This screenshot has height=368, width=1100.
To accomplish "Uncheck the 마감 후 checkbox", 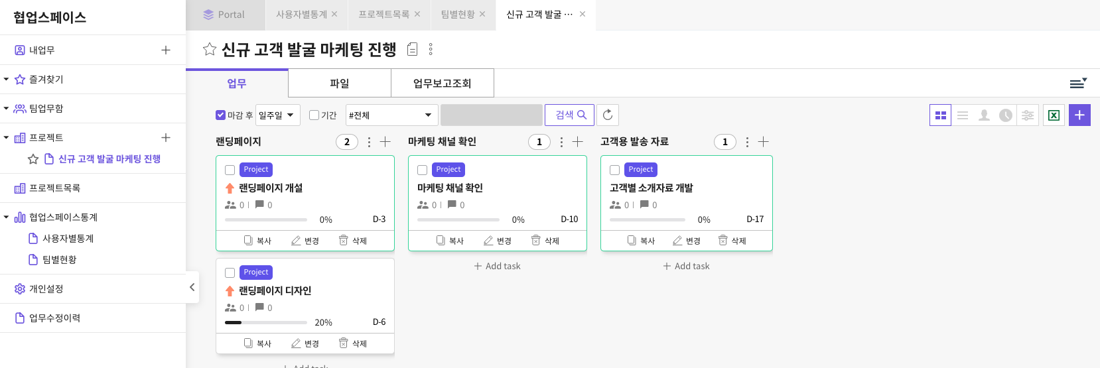I will pos(221,115).
